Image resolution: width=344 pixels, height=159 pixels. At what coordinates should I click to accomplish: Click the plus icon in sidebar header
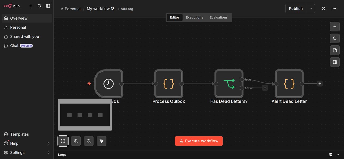coord(31,6)
